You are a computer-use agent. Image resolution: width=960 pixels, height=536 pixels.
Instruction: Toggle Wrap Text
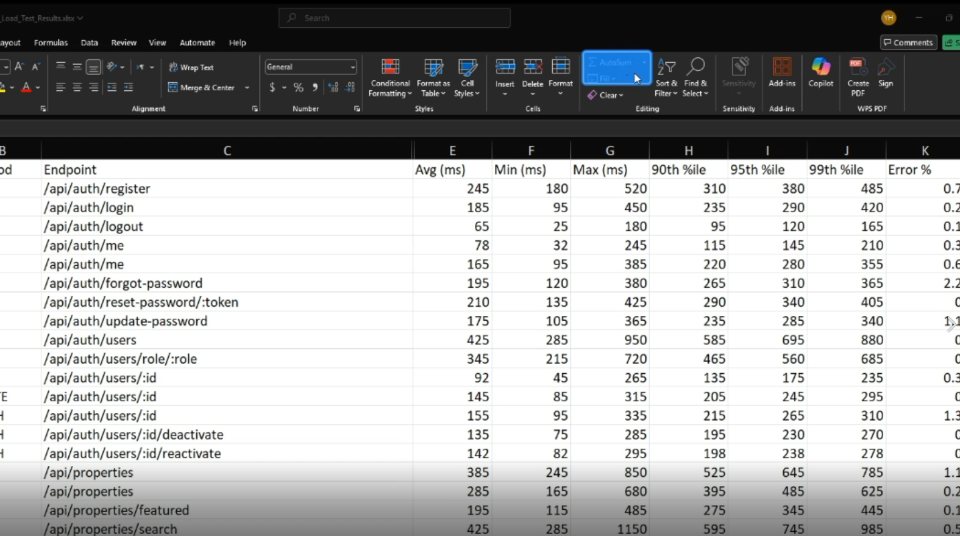point(191,67)
